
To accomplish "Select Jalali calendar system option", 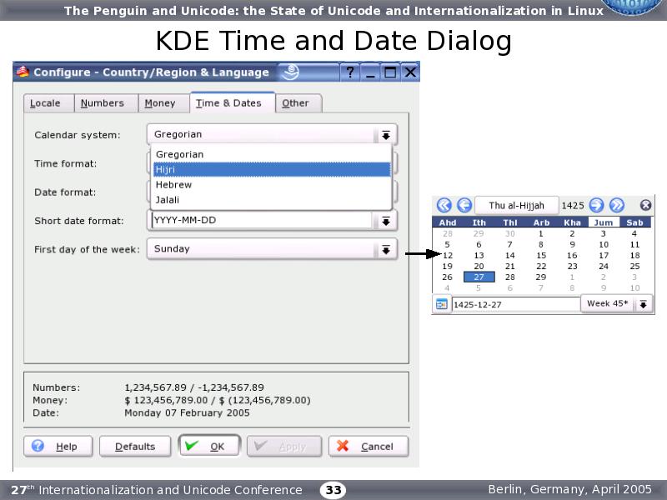I will click(x=168, y=200).
